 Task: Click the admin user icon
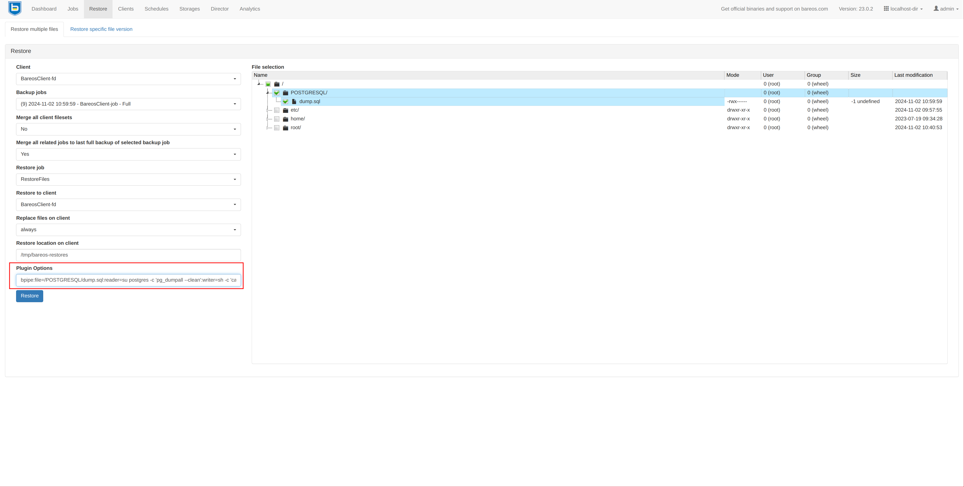coord(936,9)
